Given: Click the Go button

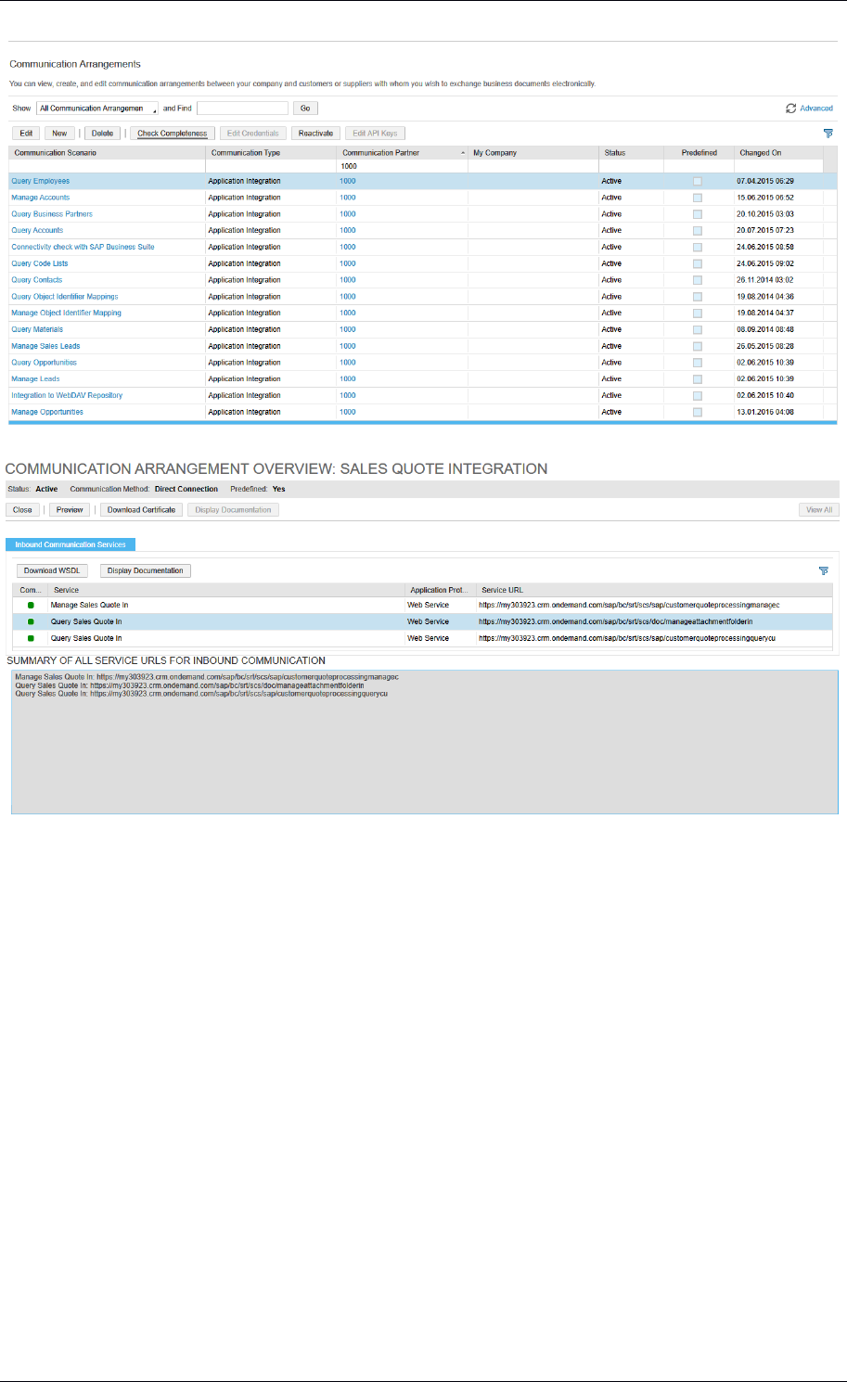Looking at the screenshot, I should [305, 109].
